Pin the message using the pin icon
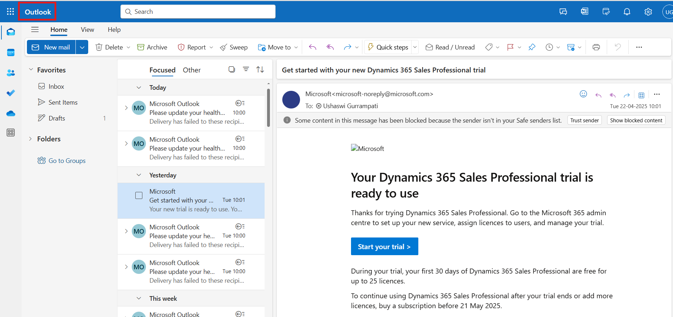 coord(532,47)
